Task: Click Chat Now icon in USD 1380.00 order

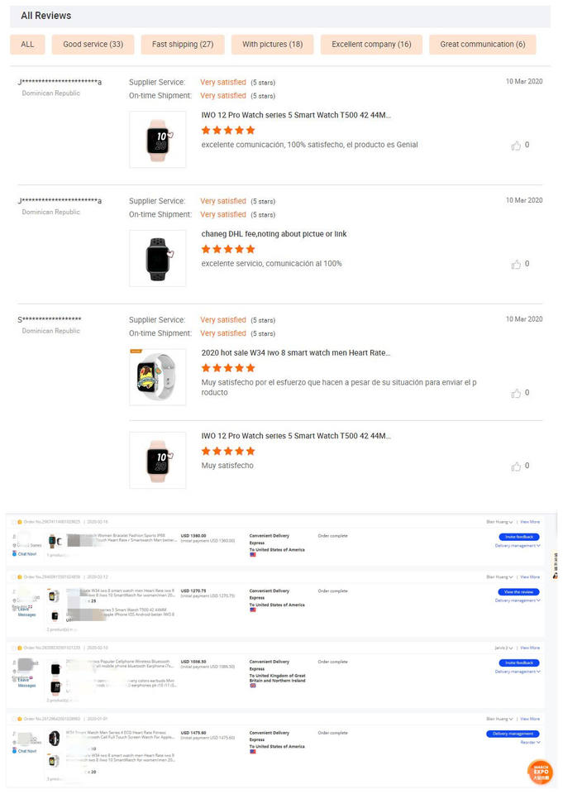Action: pyautogui.click(x=15, y=554)
